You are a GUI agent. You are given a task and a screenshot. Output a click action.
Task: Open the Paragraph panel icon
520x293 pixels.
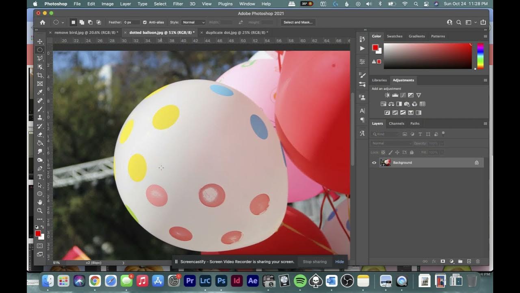point(362,120)
